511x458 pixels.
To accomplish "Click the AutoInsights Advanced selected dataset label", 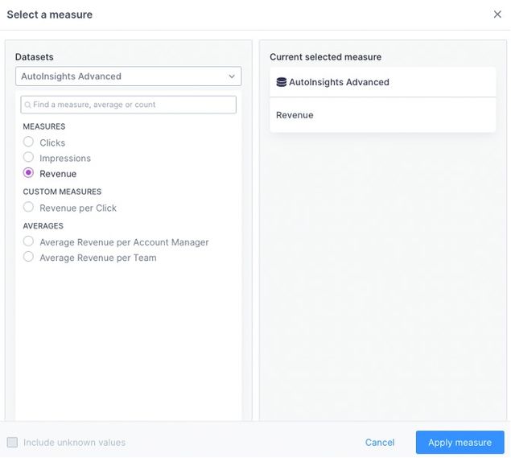I will click(339, 82).
